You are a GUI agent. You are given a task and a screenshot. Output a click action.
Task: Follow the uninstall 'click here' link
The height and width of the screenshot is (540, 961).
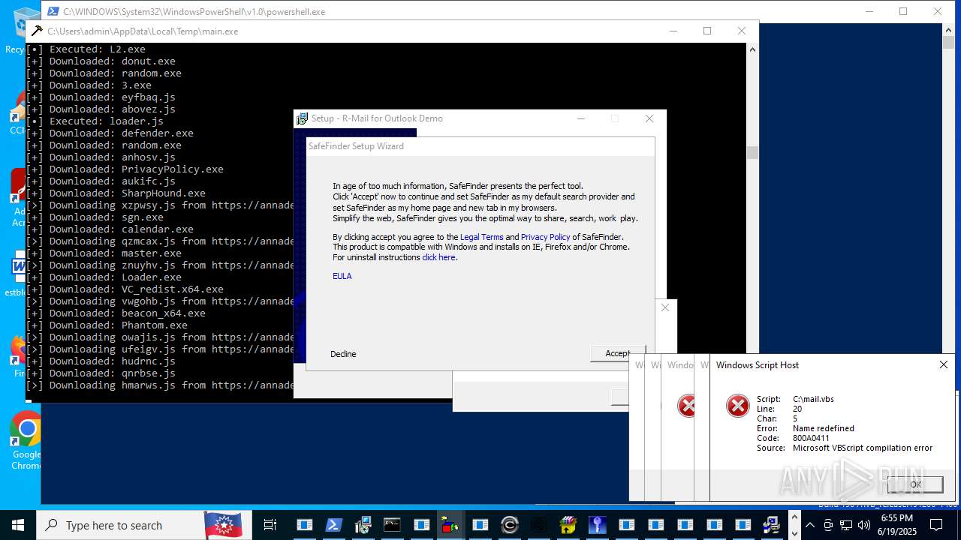[x=438, y=257]
